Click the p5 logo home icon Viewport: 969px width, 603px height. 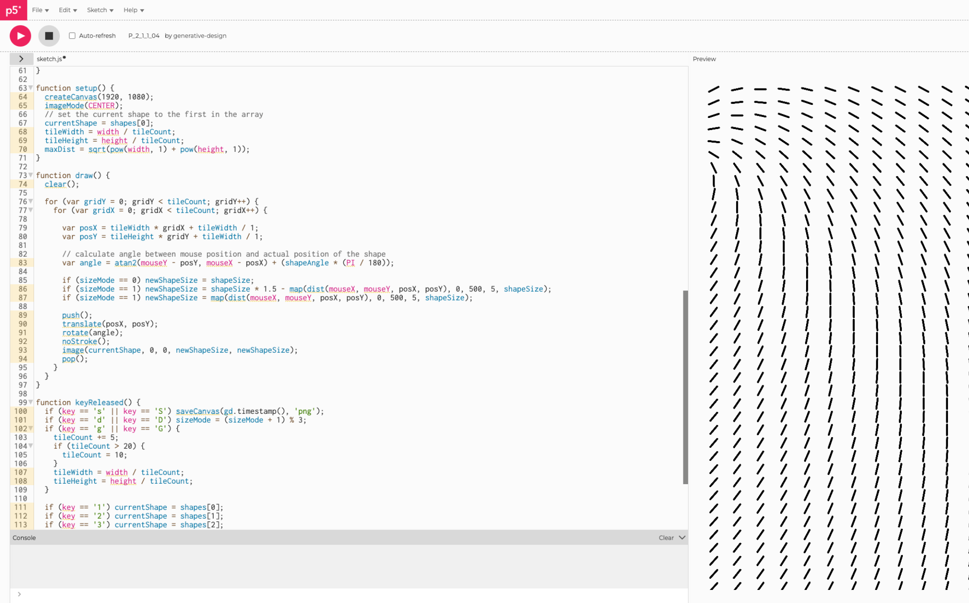click(x=14, y=10)
